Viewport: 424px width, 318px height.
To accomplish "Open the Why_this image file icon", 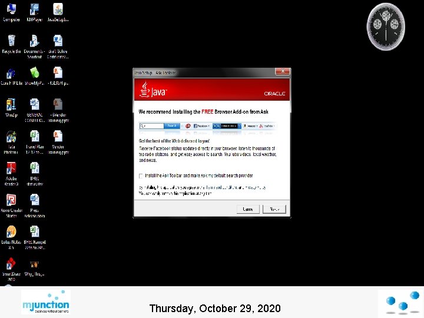I will (x=34, y=268).
